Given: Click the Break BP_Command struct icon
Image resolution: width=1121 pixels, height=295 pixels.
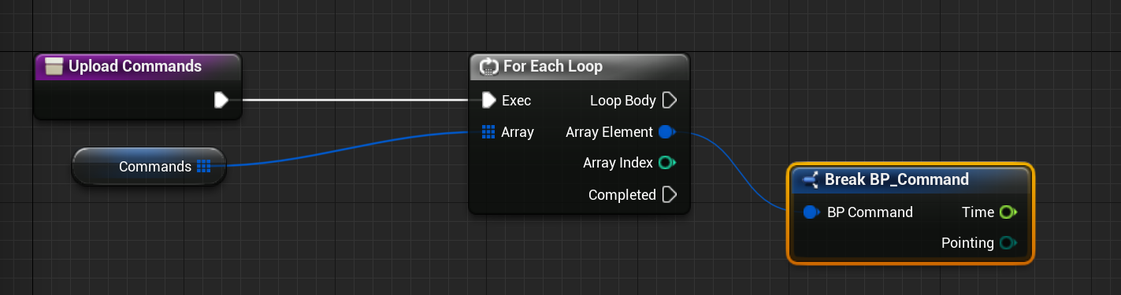Looking at the screenshot, I should (x=809, y=180).
